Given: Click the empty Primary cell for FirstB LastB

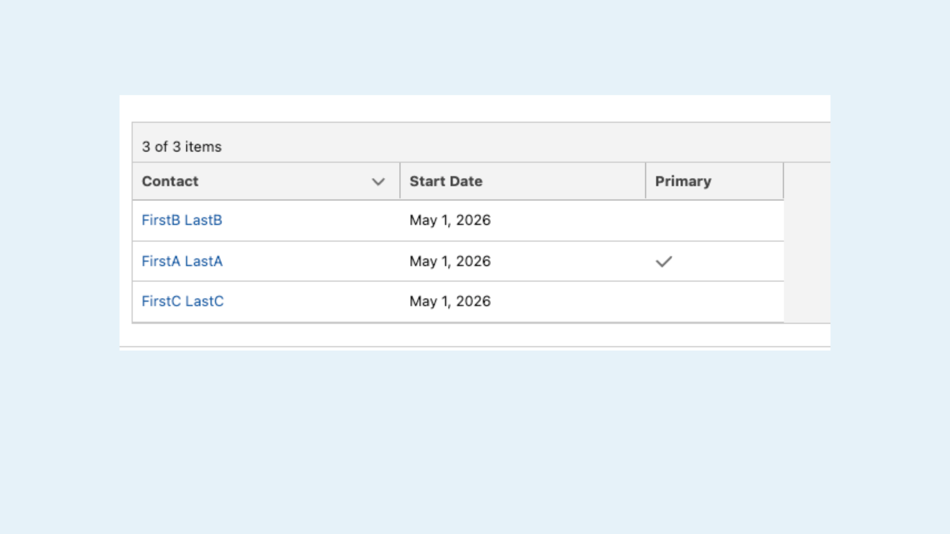Looking at the screenshot, I should coord(715,220).
